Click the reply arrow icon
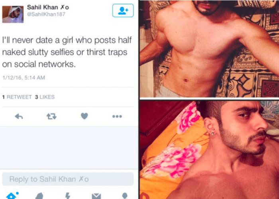This screenshot has width=279, height=199. coord(19,116)
